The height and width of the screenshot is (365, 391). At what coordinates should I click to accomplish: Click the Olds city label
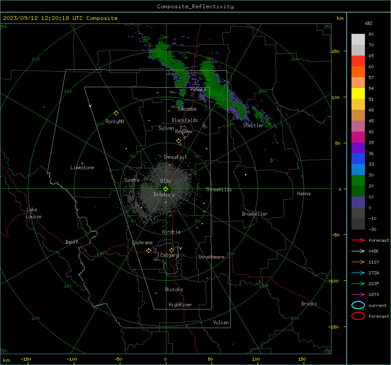[166, 181]
